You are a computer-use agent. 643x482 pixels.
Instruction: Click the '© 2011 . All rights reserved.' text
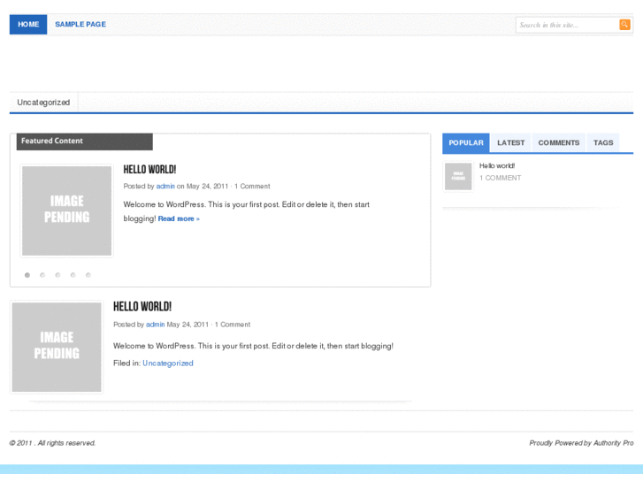coord(52,443)
